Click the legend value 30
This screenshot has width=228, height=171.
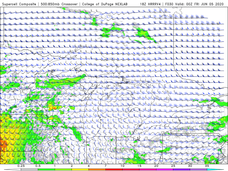click(190, 166)
